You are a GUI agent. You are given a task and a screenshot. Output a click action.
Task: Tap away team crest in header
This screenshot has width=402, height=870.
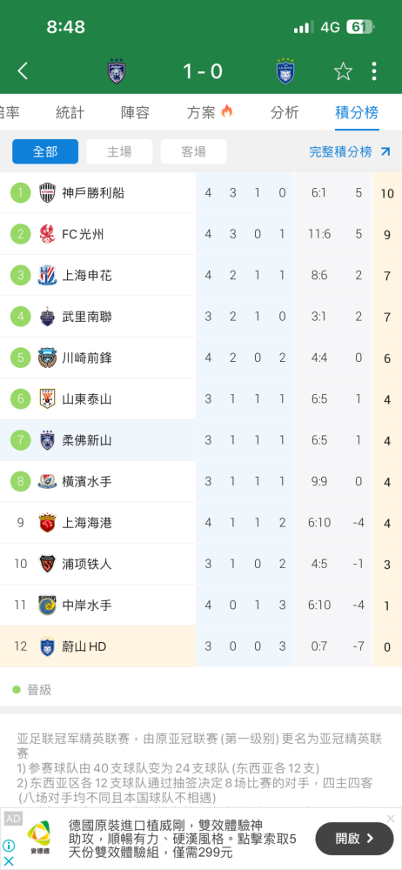click(285, 71)
